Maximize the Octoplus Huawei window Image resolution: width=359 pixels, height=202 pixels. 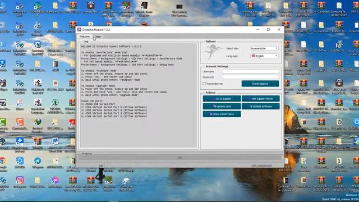click(268, 30)
